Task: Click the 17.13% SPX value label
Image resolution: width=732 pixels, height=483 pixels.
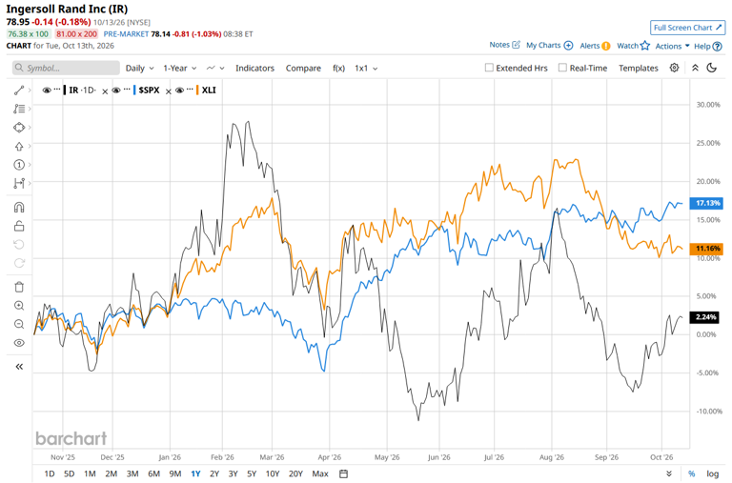Action: coord(707,203)
